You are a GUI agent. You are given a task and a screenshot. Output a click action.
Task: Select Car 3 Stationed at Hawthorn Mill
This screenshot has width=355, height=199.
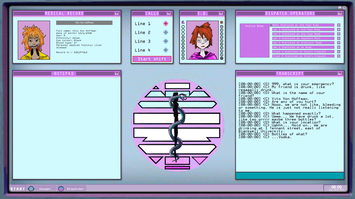tap(303, 38)
